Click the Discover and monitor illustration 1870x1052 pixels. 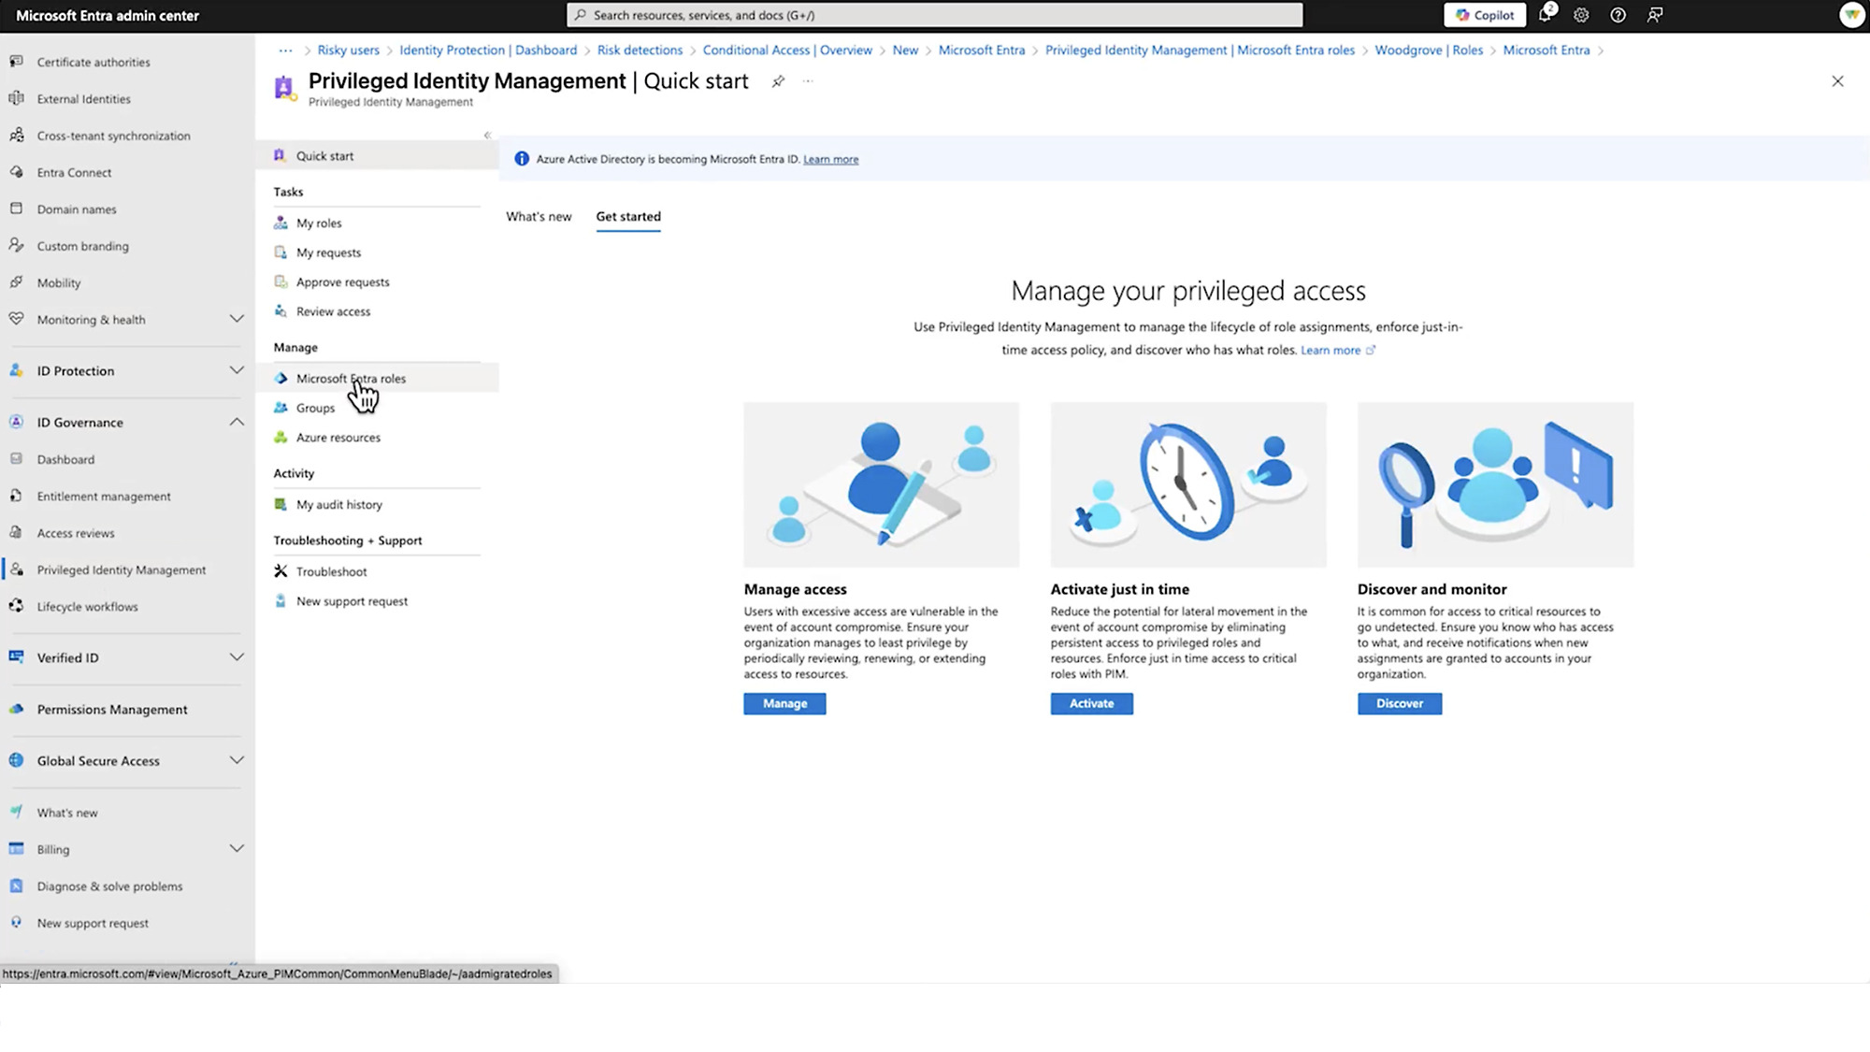click(x=1495, y=484)
